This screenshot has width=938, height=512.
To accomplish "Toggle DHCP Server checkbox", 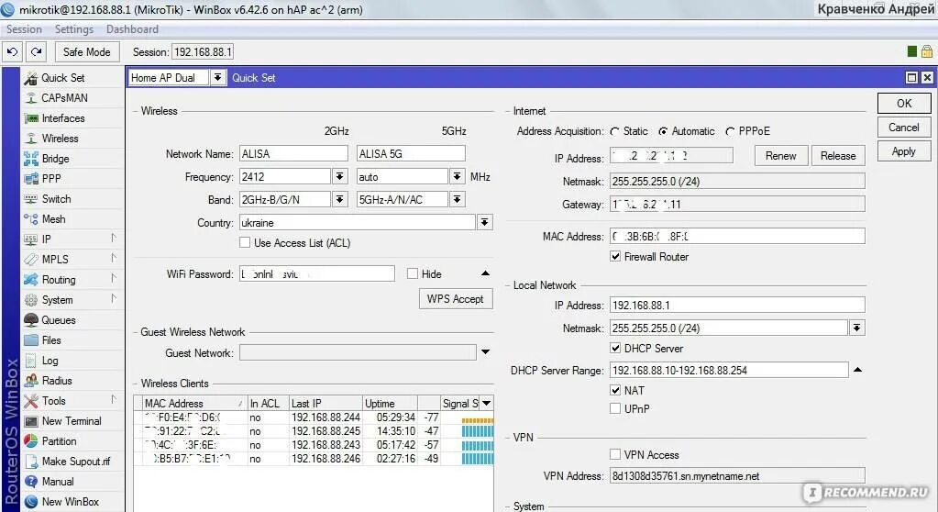I will (x=615, y=348).
